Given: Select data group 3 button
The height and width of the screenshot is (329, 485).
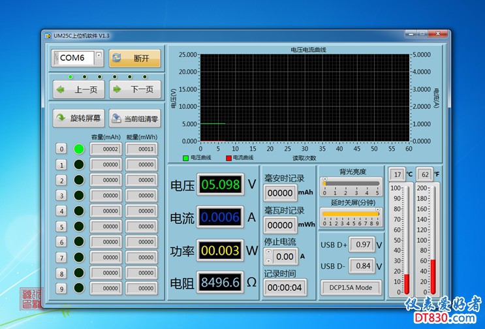Looking at the screenshot, I should [x=61, y=195].
